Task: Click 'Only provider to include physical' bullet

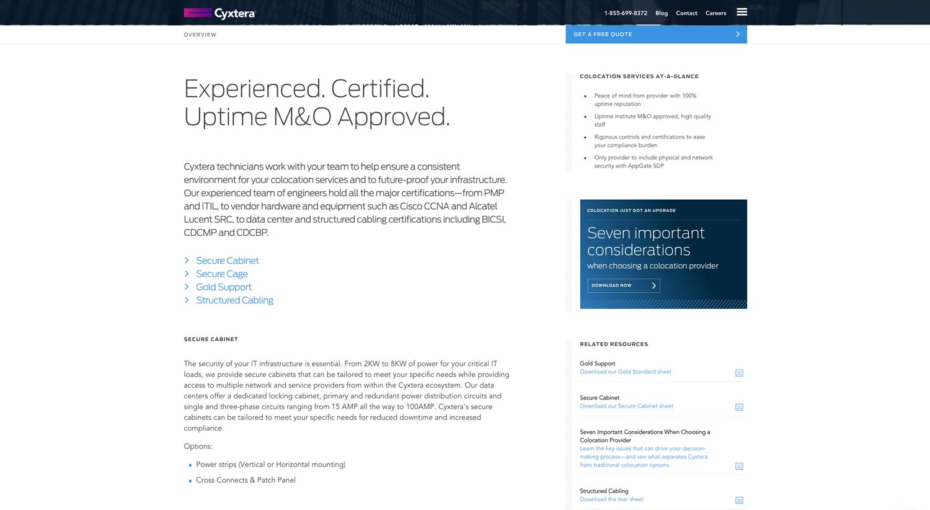Action: coord(653,161)
